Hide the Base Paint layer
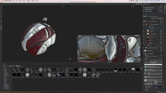 coord(143,43)
